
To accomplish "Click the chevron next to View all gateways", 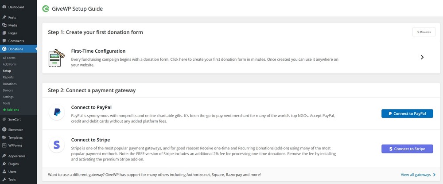I will (x=434, y=175).
